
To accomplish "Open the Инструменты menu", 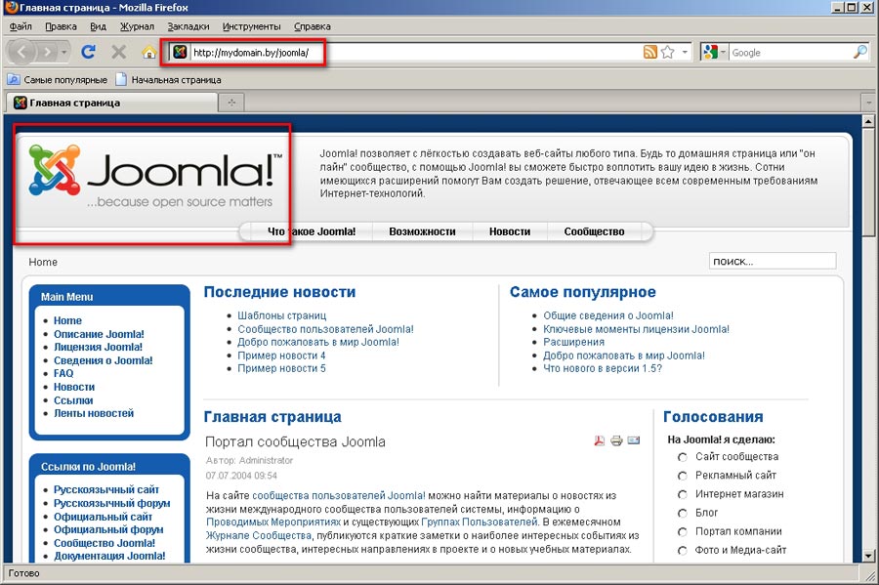I will coord(251,26).
